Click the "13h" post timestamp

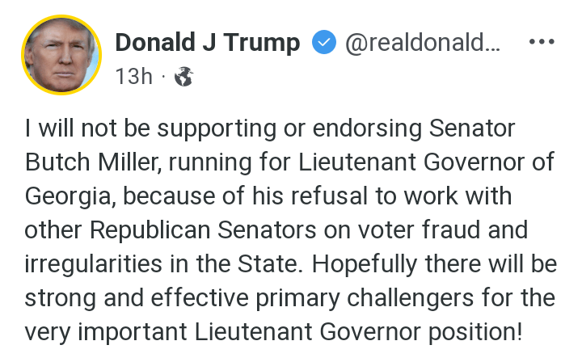(133, 77)
